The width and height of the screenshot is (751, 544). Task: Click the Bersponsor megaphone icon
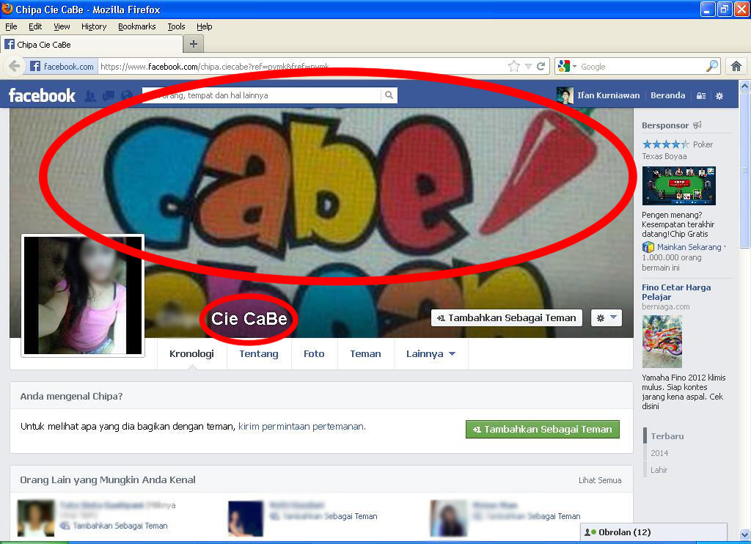(697, 125)
